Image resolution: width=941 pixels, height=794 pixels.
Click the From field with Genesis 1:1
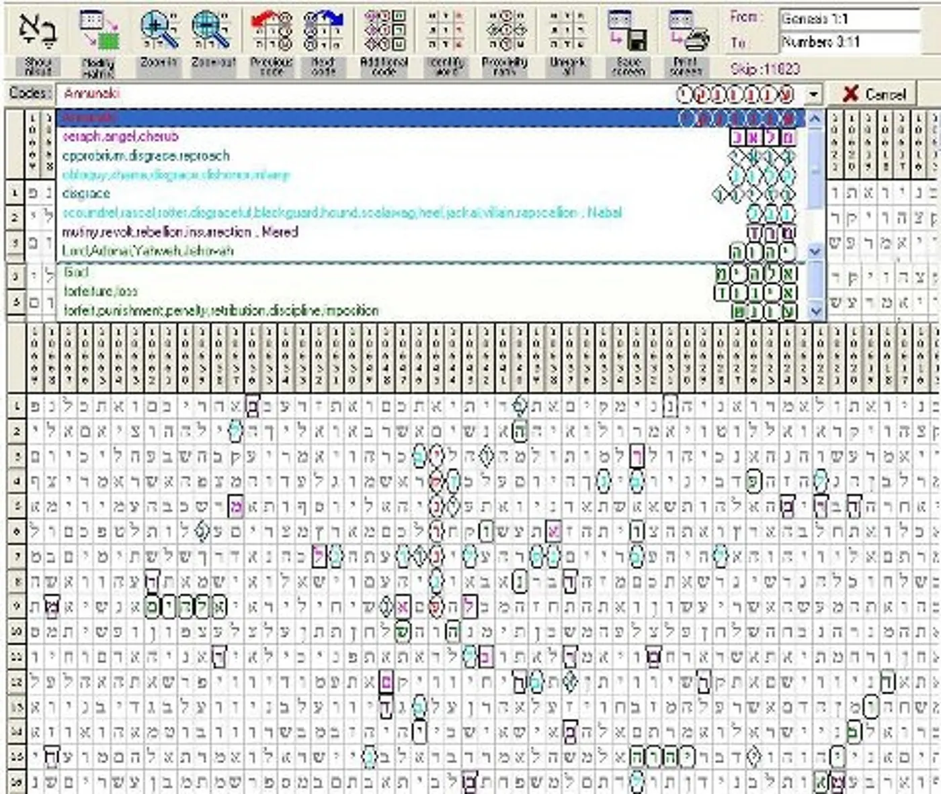(x=849, y=19)
